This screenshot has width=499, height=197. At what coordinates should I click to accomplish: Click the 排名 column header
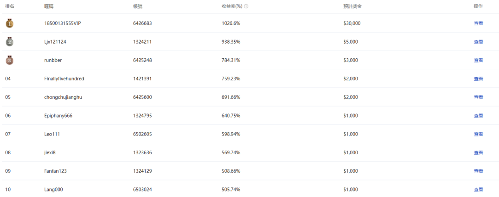(x=10, y=6)
